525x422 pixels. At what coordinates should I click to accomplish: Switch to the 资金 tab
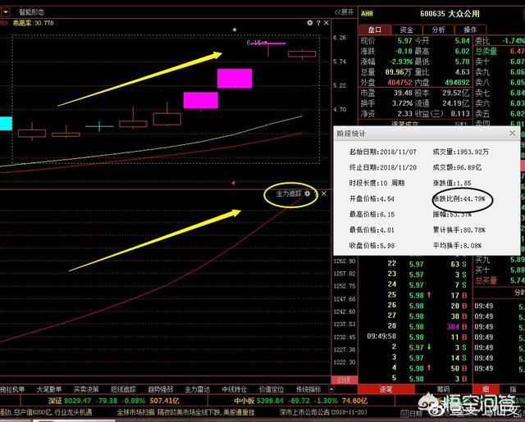coord(406,29)
